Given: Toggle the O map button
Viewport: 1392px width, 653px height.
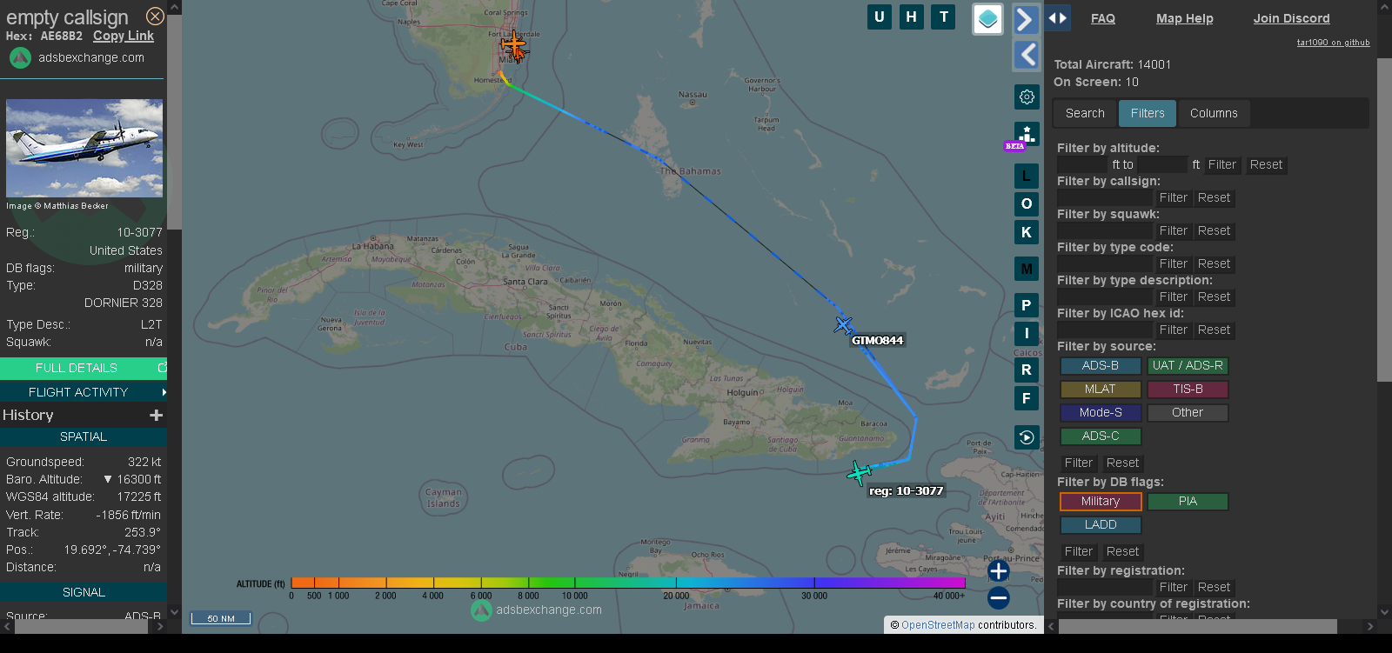Looking at the screenshot, I should pos(1027,203).
